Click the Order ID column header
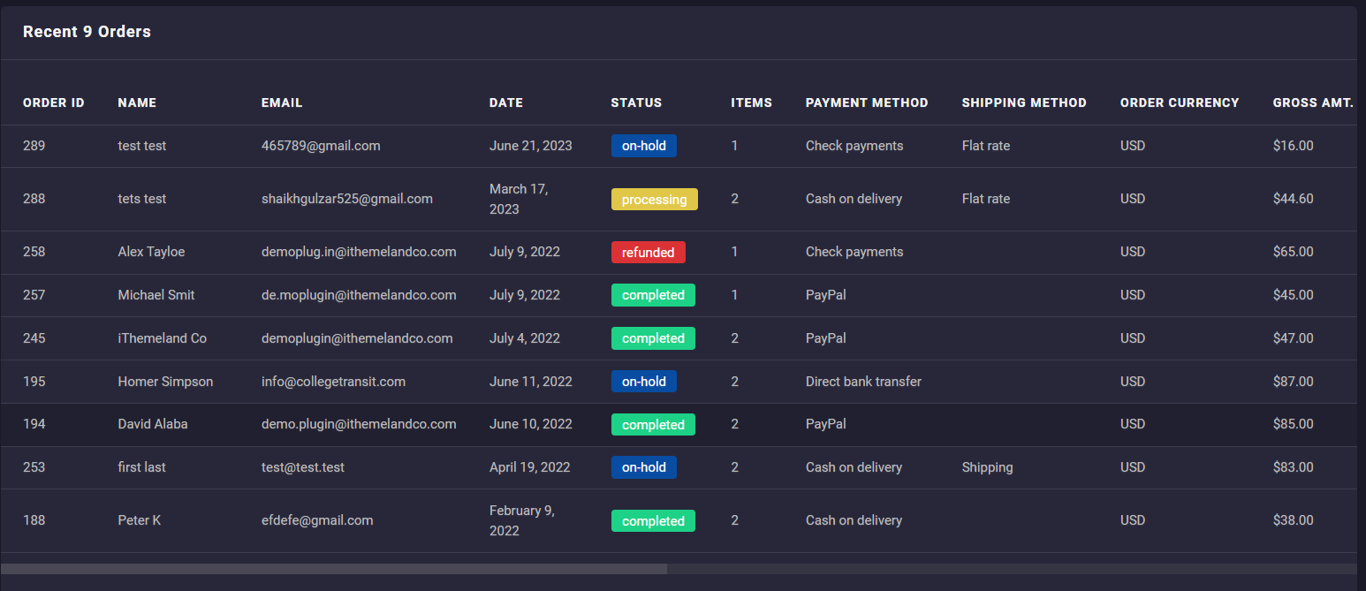This screenshot has height=591, width=1366. (x=54, y=102)
